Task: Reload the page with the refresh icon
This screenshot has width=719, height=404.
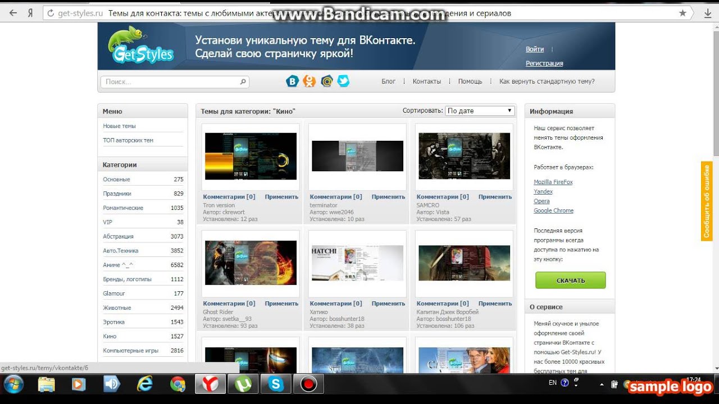Action: tap(51, 13)
